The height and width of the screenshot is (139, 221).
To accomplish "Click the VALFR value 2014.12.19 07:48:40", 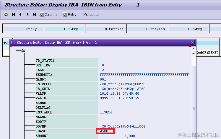I will (120, 93).
